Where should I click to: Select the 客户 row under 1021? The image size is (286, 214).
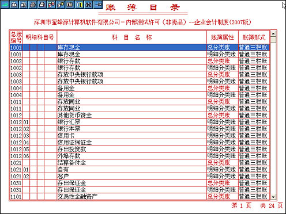click(x=140, y=176)
